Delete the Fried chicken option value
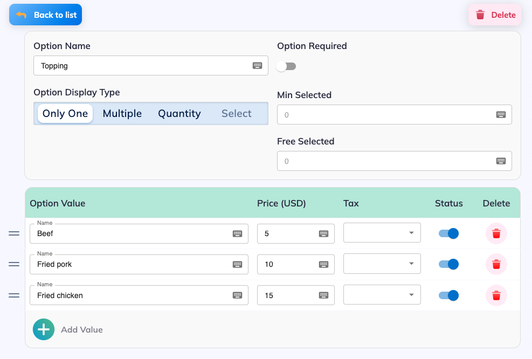Image resolution: width=532 pixels, height=359 pixels. (x=496, y=295)
